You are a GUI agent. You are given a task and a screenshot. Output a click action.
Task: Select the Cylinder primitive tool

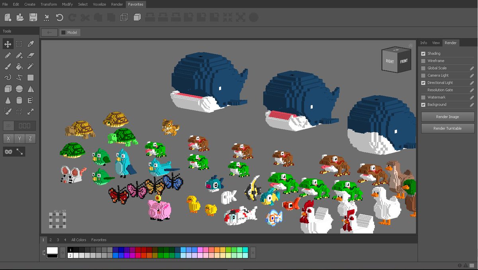19,100
